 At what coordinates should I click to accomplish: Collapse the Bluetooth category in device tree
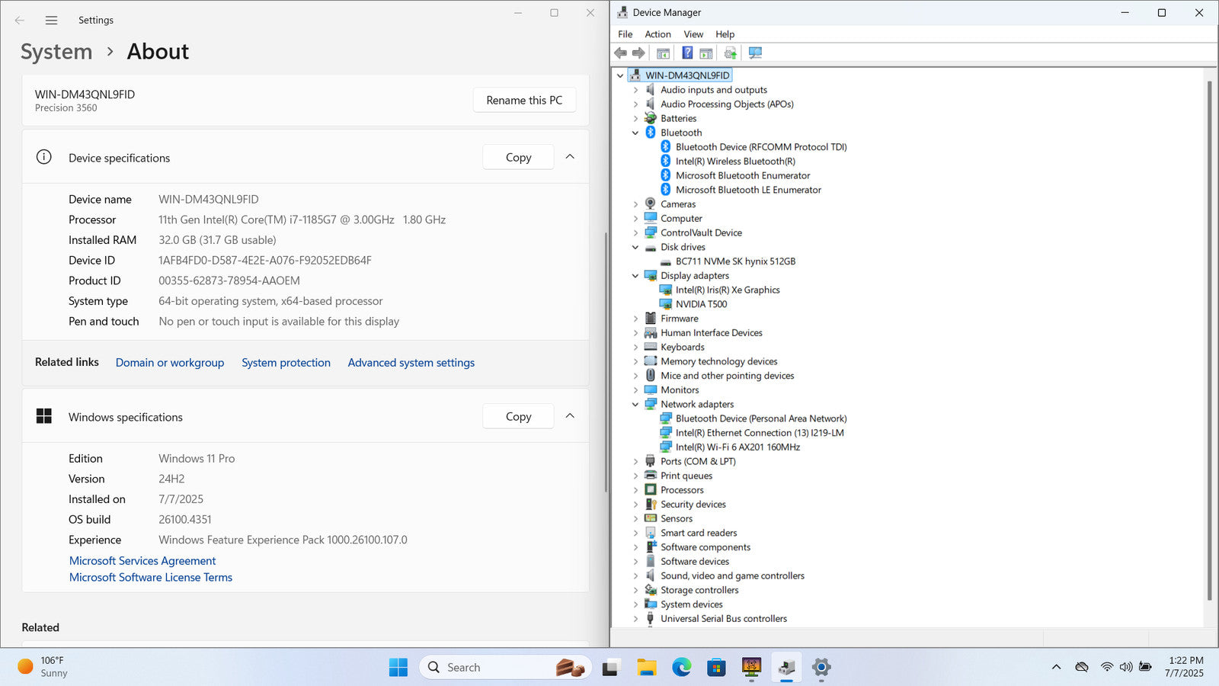pyautogui.click(x=635, y=133)
